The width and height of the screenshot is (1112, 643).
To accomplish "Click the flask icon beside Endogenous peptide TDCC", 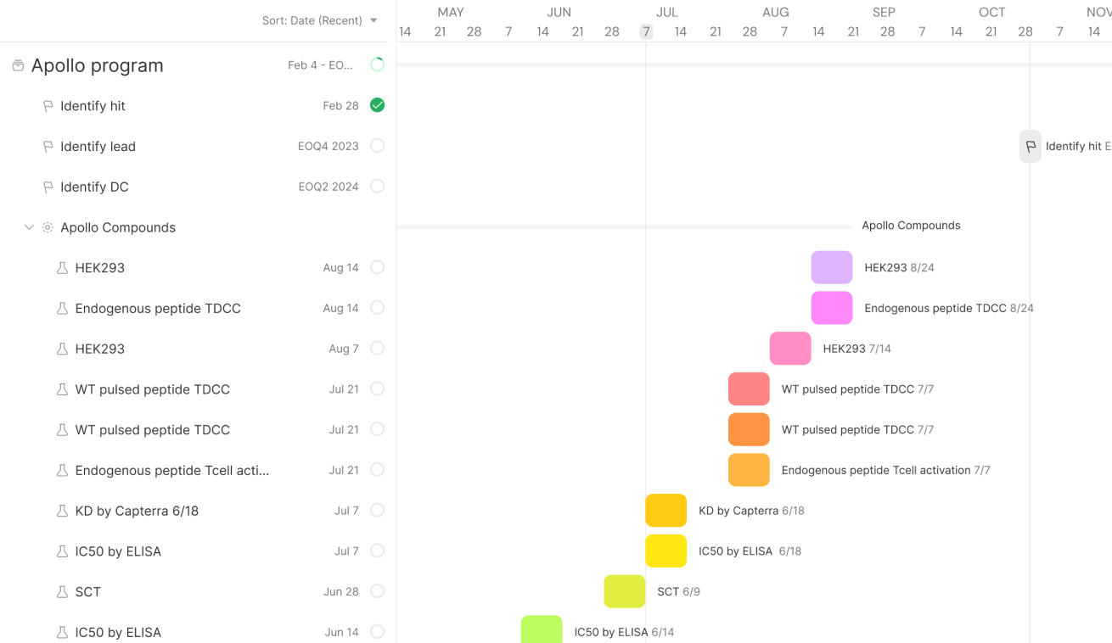I will click(x=62, y=309).
